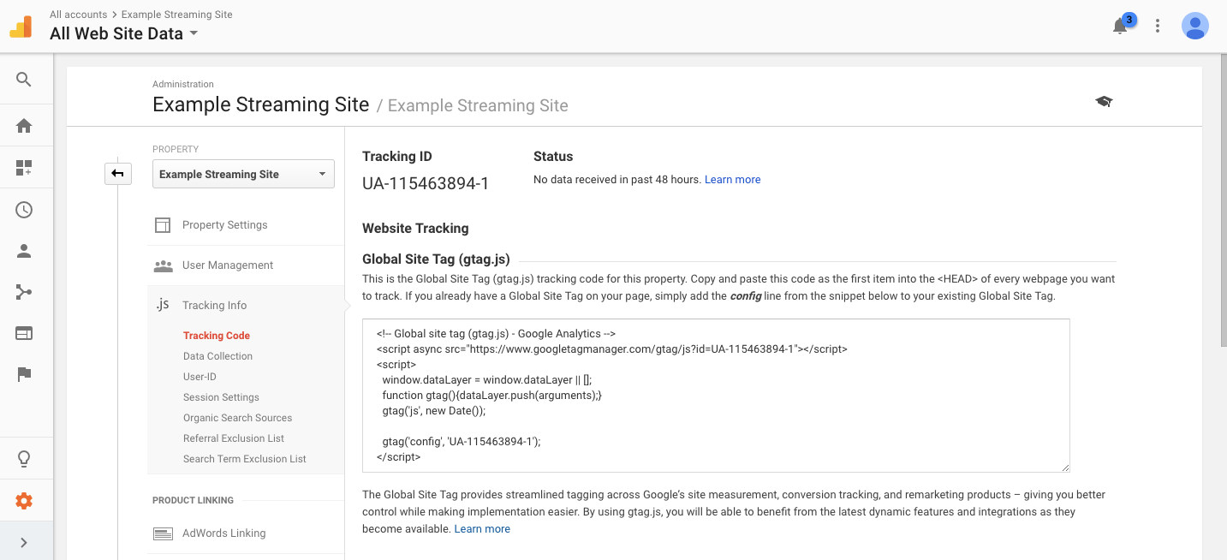
Task: Select Tracking Code submenu item
Action: coord(217,336)
